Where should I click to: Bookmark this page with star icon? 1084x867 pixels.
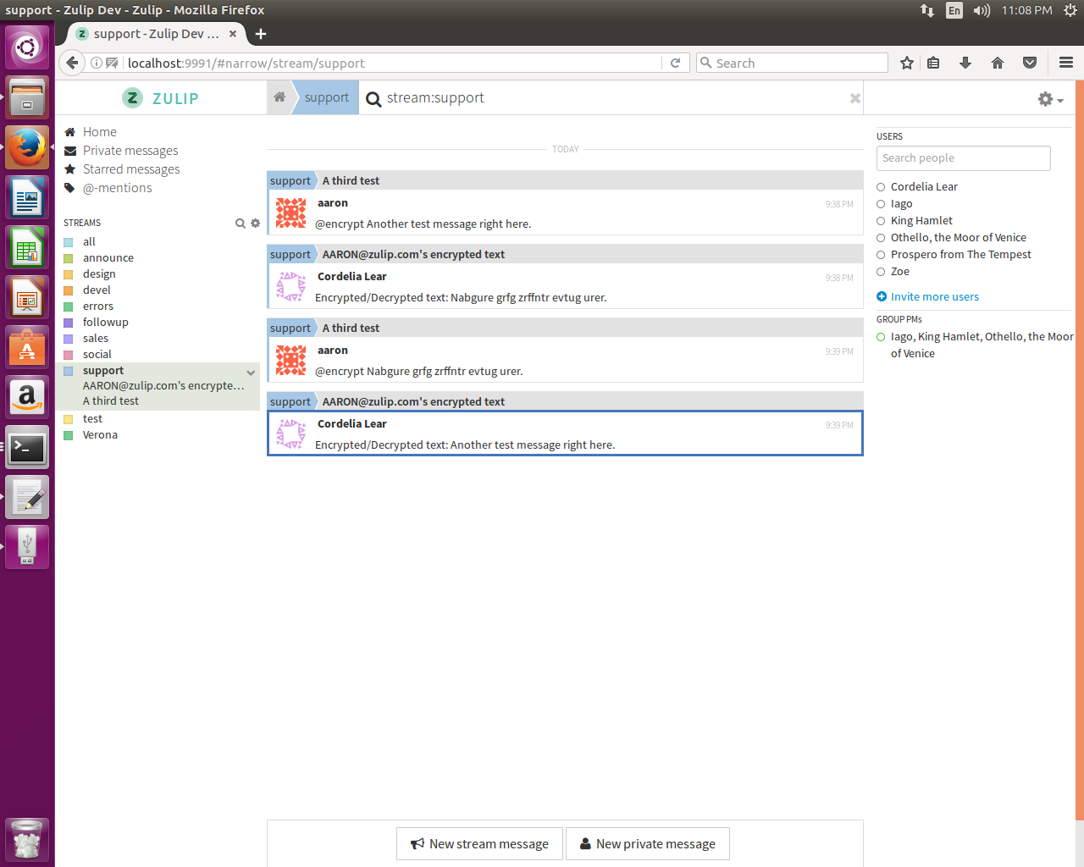pos(907,63)
